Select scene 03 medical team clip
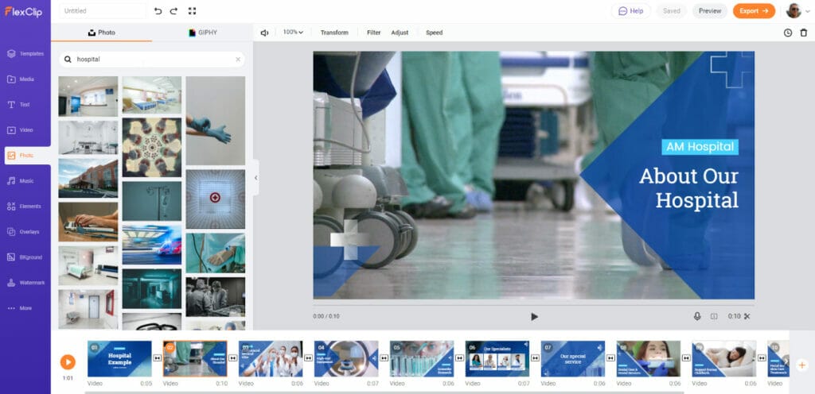815x394 pixels. 271,359
